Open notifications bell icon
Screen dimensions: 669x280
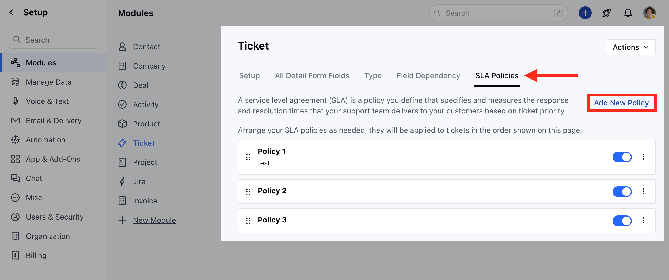[628, 13]
